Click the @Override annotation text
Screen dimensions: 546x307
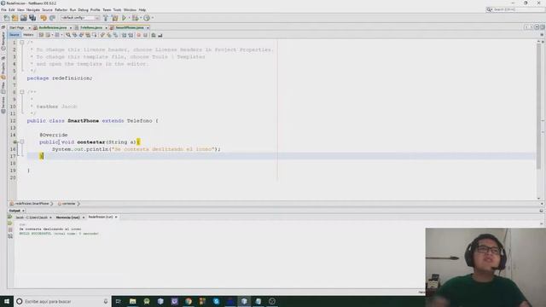(54, 135)
